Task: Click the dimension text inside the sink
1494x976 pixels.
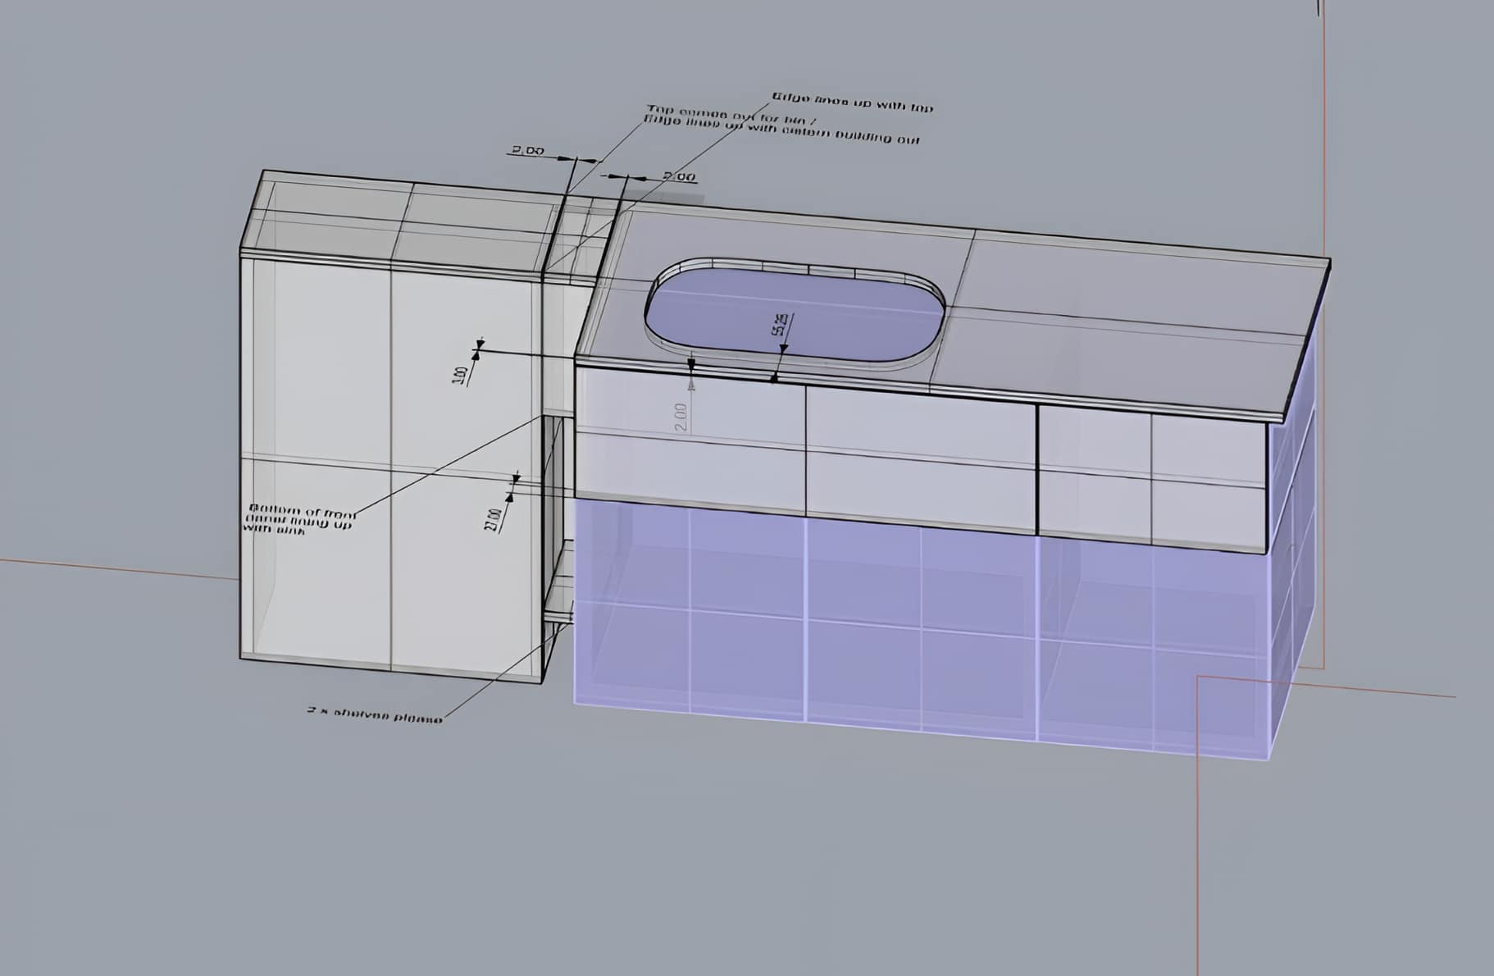Action: (x=779, y=326)
